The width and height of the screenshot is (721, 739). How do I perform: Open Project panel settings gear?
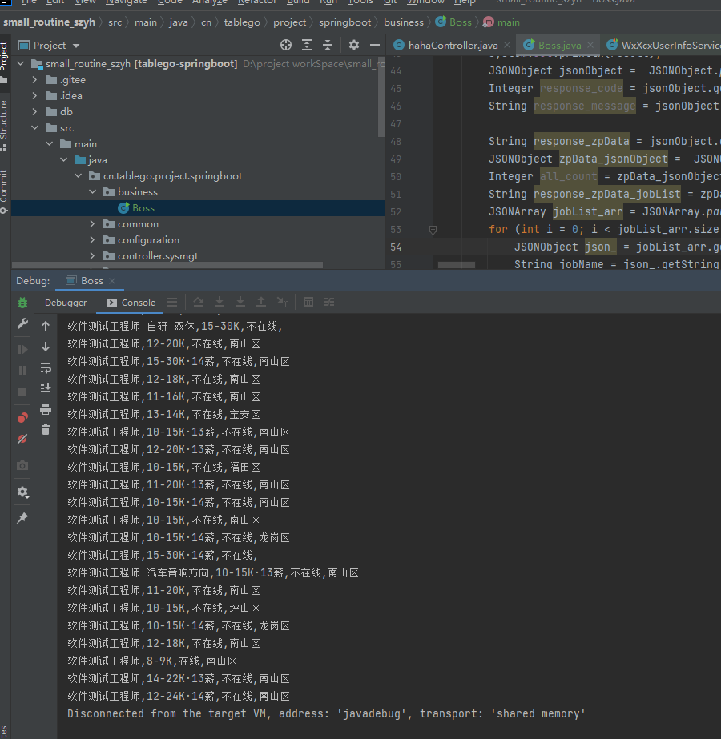click(x=353, y=46)
